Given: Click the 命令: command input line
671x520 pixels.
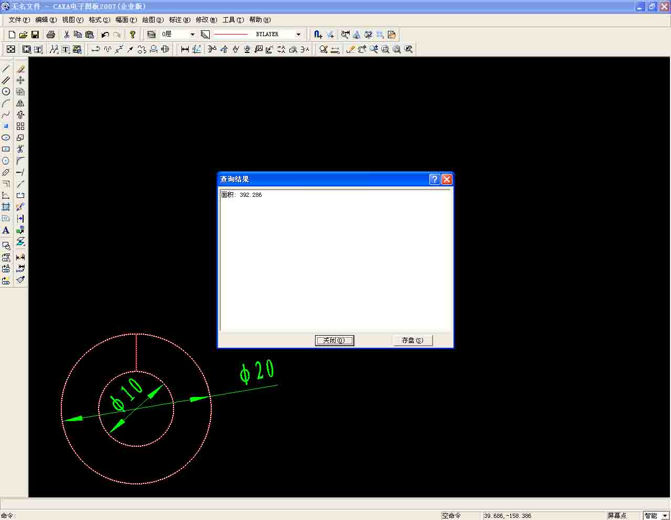Looking at the screenshot, I should click(x=220, y=516).
